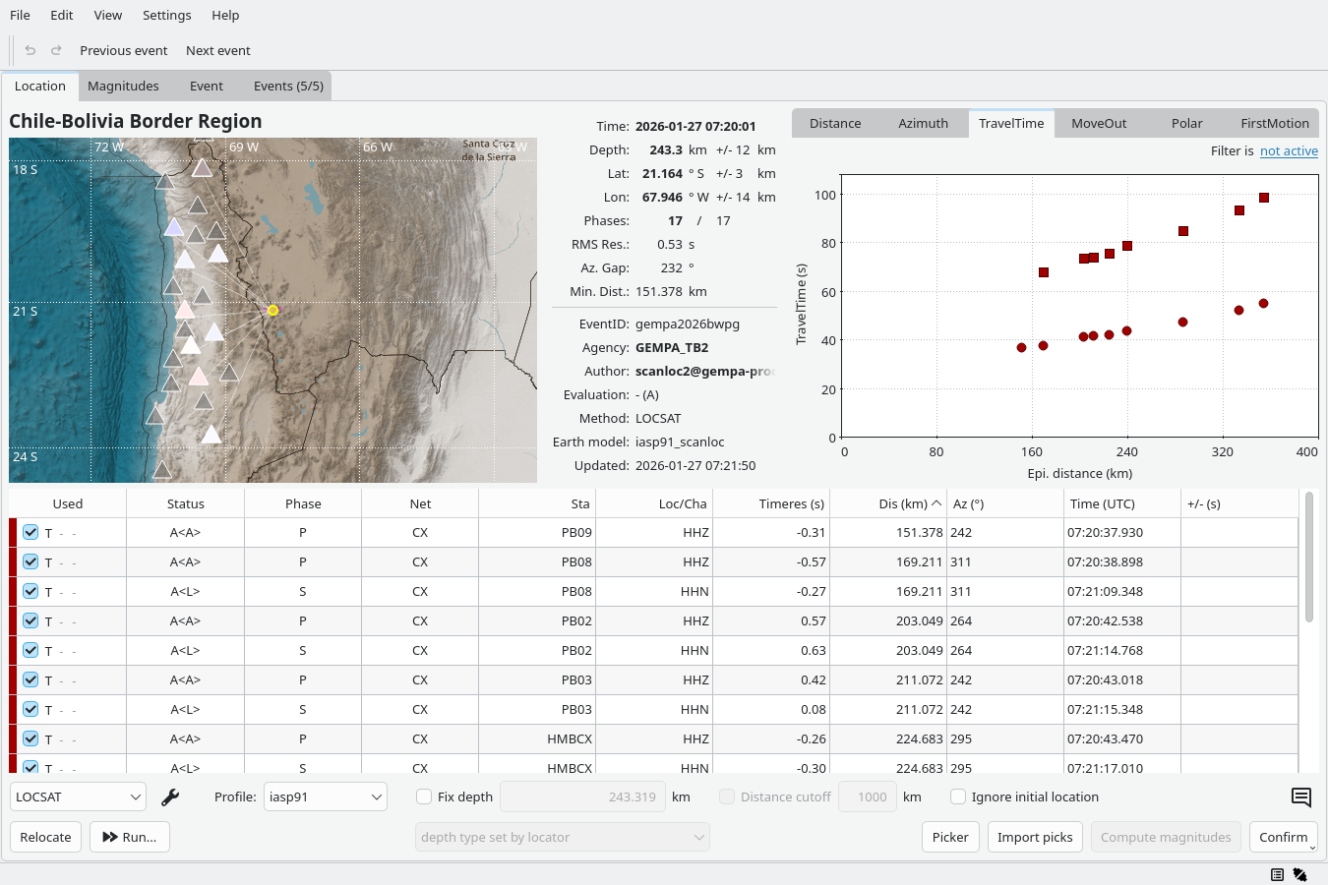
Task: Open the LOCSAT locator dropdown
Action: click(x=78, y=797)
